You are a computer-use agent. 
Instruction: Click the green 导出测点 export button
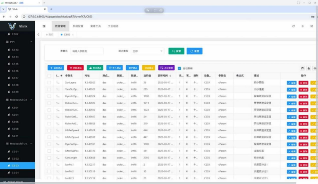coord(95,68)
